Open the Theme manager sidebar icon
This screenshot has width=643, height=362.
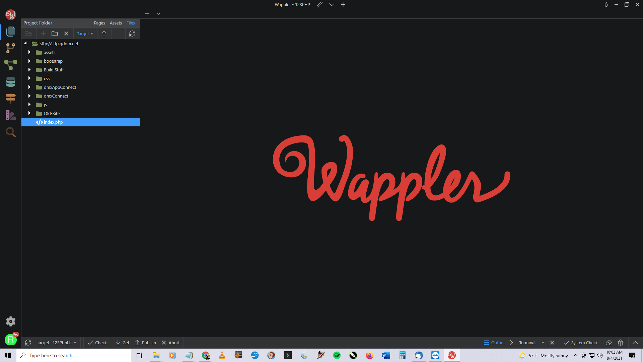click(10, 115)
